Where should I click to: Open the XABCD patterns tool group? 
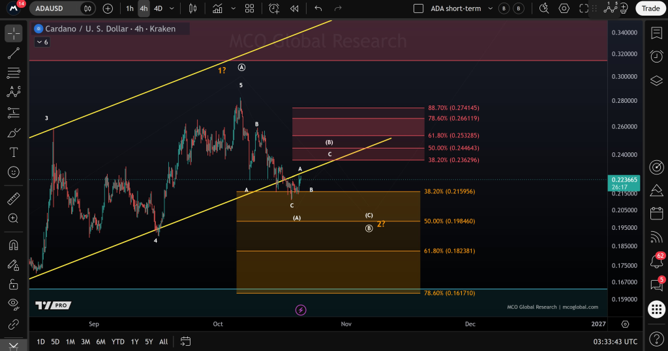(x=14, y=92)
